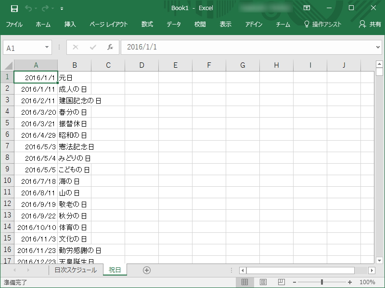
Task: Click cell containing 憲法記念日
Action: pos(75,146)
